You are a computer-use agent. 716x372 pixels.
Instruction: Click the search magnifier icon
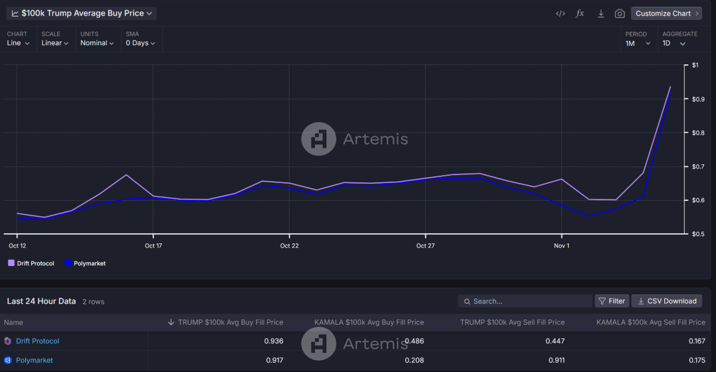coord(467,301)
